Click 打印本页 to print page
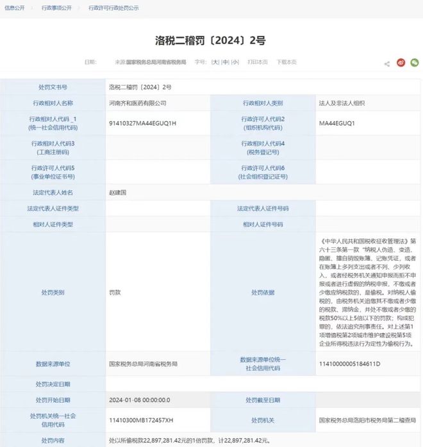 point(258,62)
